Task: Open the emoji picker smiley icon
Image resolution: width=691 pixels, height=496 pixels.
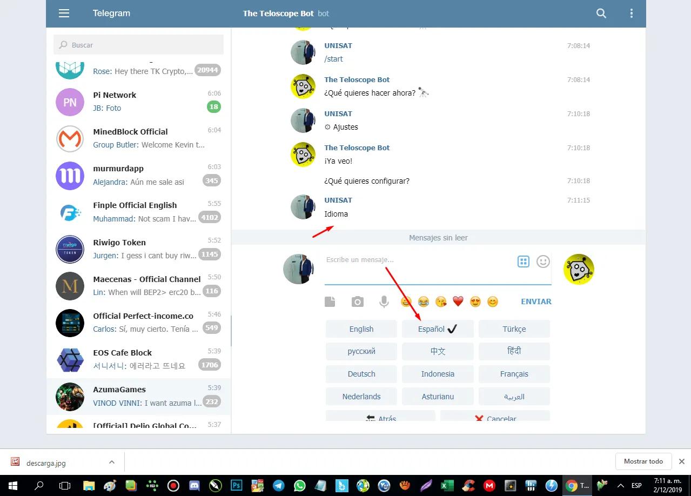Action: coord(543,262)
